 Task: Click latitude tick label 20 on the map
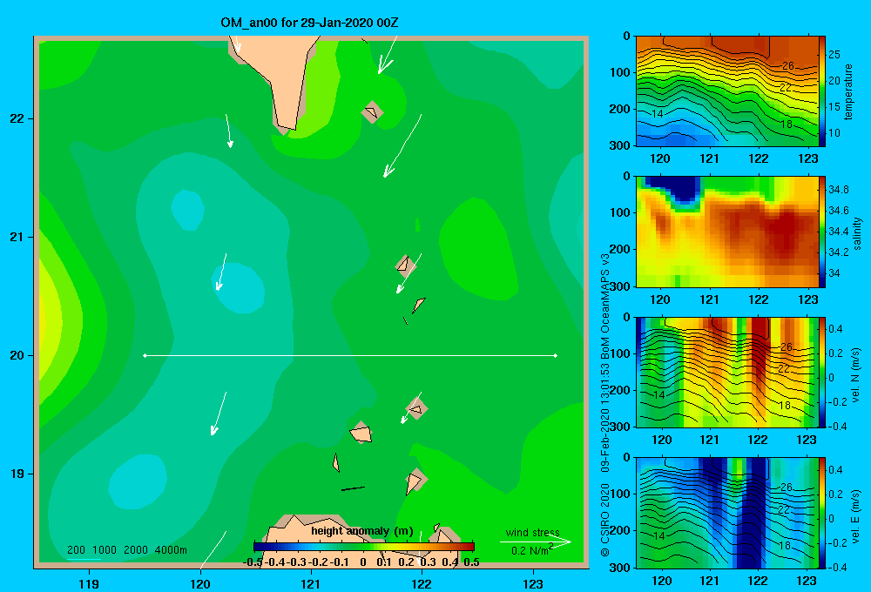pyautogui.click(x=17, y=355)
